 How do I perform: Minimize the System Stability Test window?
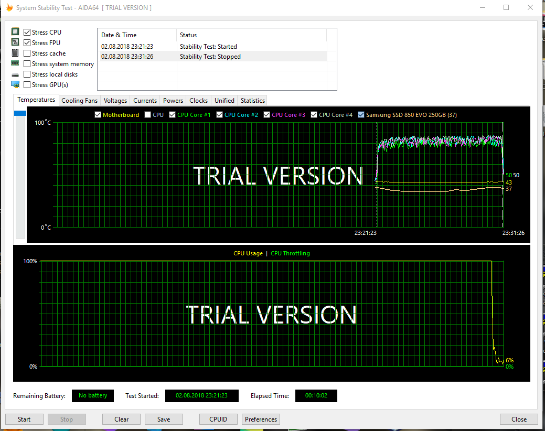coord(483,7)
